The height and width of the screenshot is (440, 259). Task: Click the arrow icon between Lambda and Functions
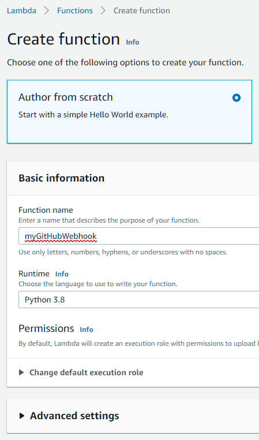[47, 10]
